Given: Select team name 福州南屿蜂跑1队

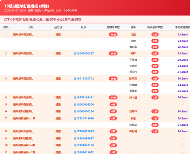Looking at the screenshot, I should [23, 111].
